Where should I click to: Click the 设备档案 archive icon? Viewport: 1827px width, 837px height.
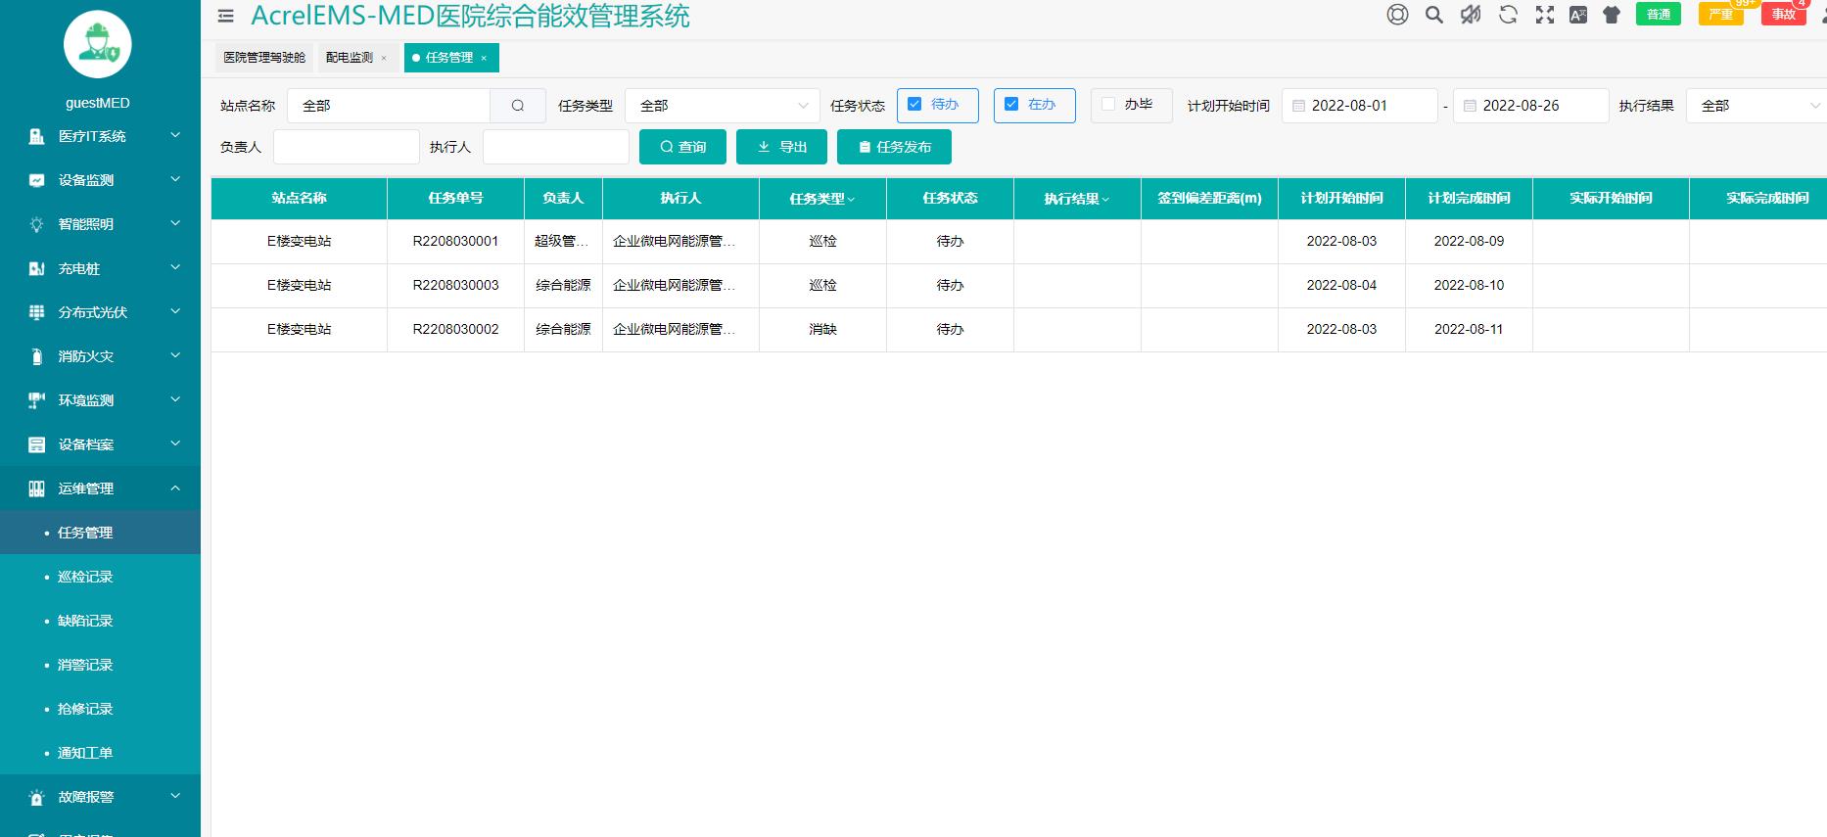[36, 444]
